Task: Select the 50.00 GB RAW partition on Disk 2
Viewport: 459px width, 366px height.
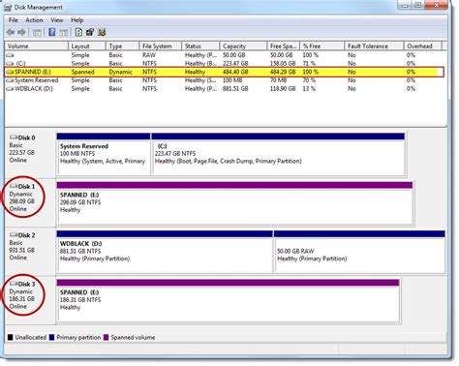Action: tap(359, 252)
